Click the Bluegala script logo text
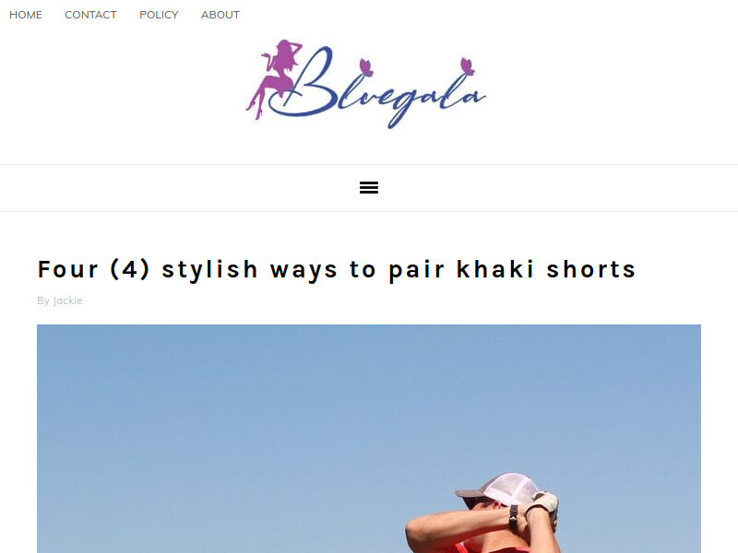738x553 pixels. point(384,87)
